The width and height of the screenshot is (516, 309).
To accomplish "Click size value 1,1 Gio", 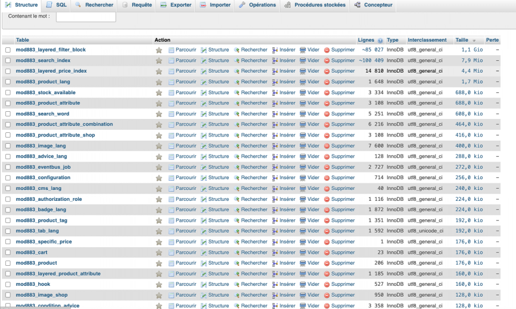I will 472,50.
